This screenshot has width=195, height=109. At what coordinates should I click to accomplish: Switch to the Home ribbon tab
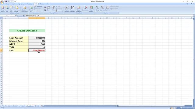pos(7,4)
